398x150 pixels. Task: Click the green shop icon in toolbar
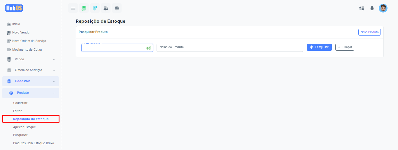(84, 8)
